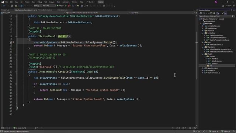Viewport: 236px width, 133px height.
Task: Collapse the Migrations folder node
Action: click(203, 47)
